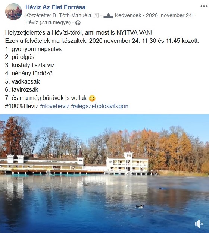Viewport: 209px width, 233px height.
Task: Click the ducks swimming in the video
Action: [140, 206]
